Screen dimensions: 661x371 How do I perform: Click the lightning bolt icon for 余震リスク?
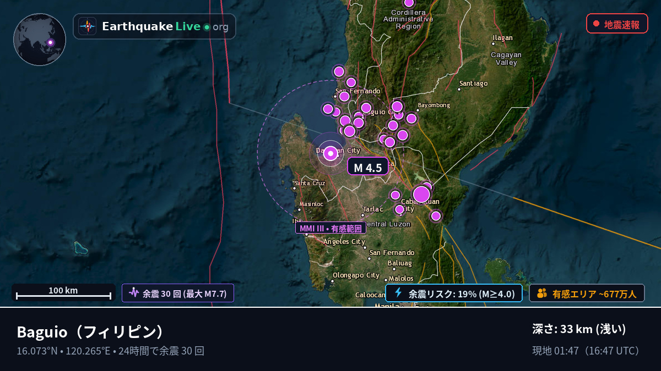pyautogui.click(x=398, y=293)
